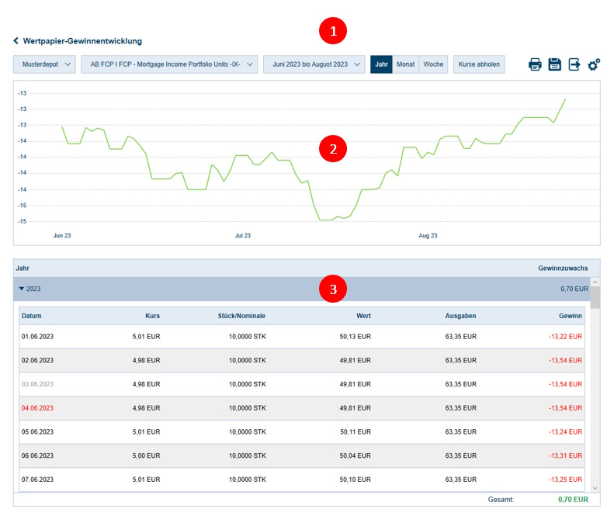The width and height of the screenshot is (614, 523).
Task: Click the table's vertical scrollbar thumb
Action: click(595, 298)
